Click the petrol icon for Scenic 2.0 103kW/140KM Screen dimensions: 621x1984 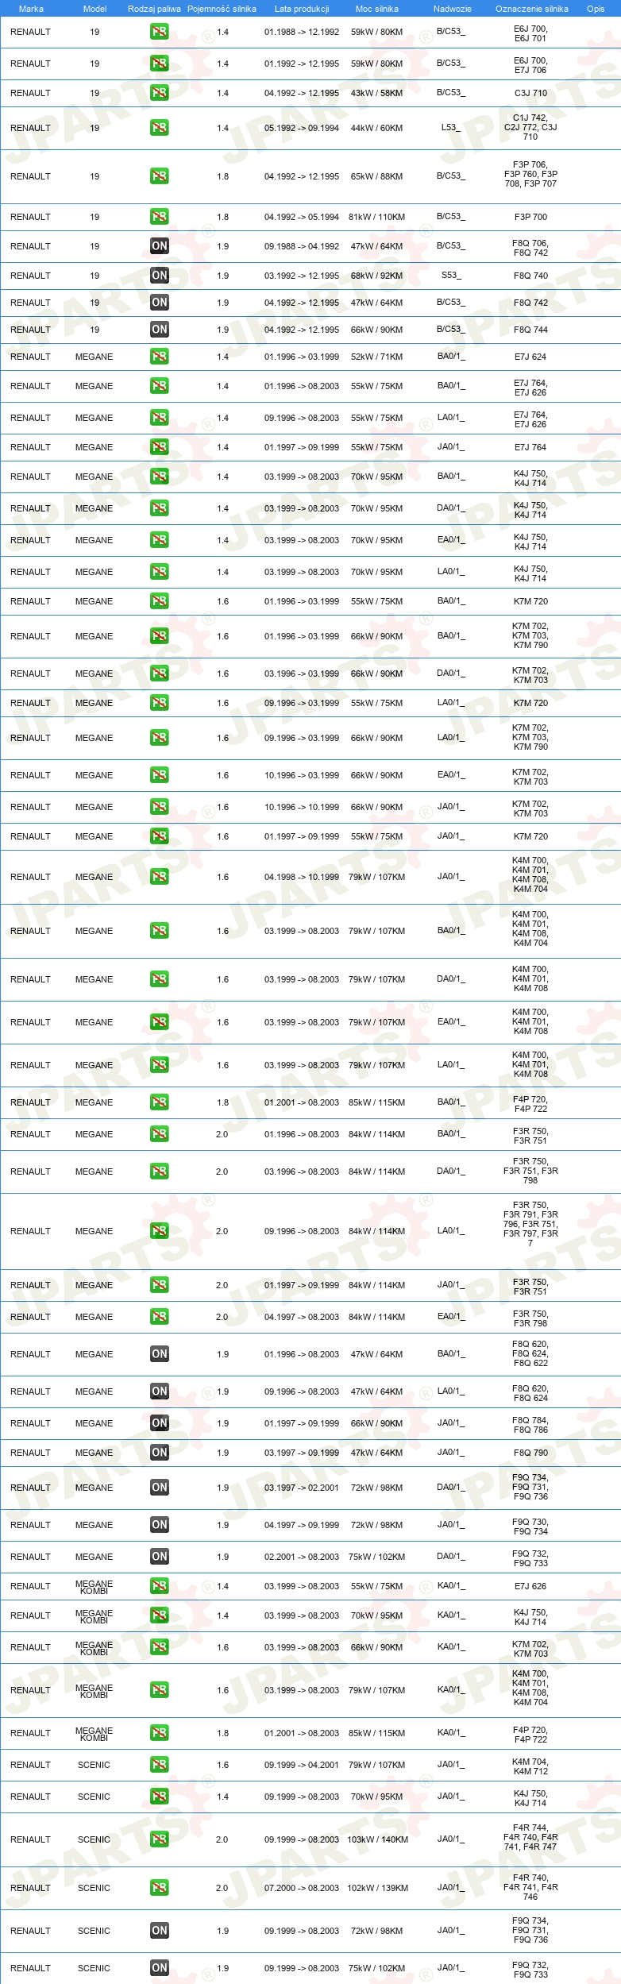point(159,1839)
